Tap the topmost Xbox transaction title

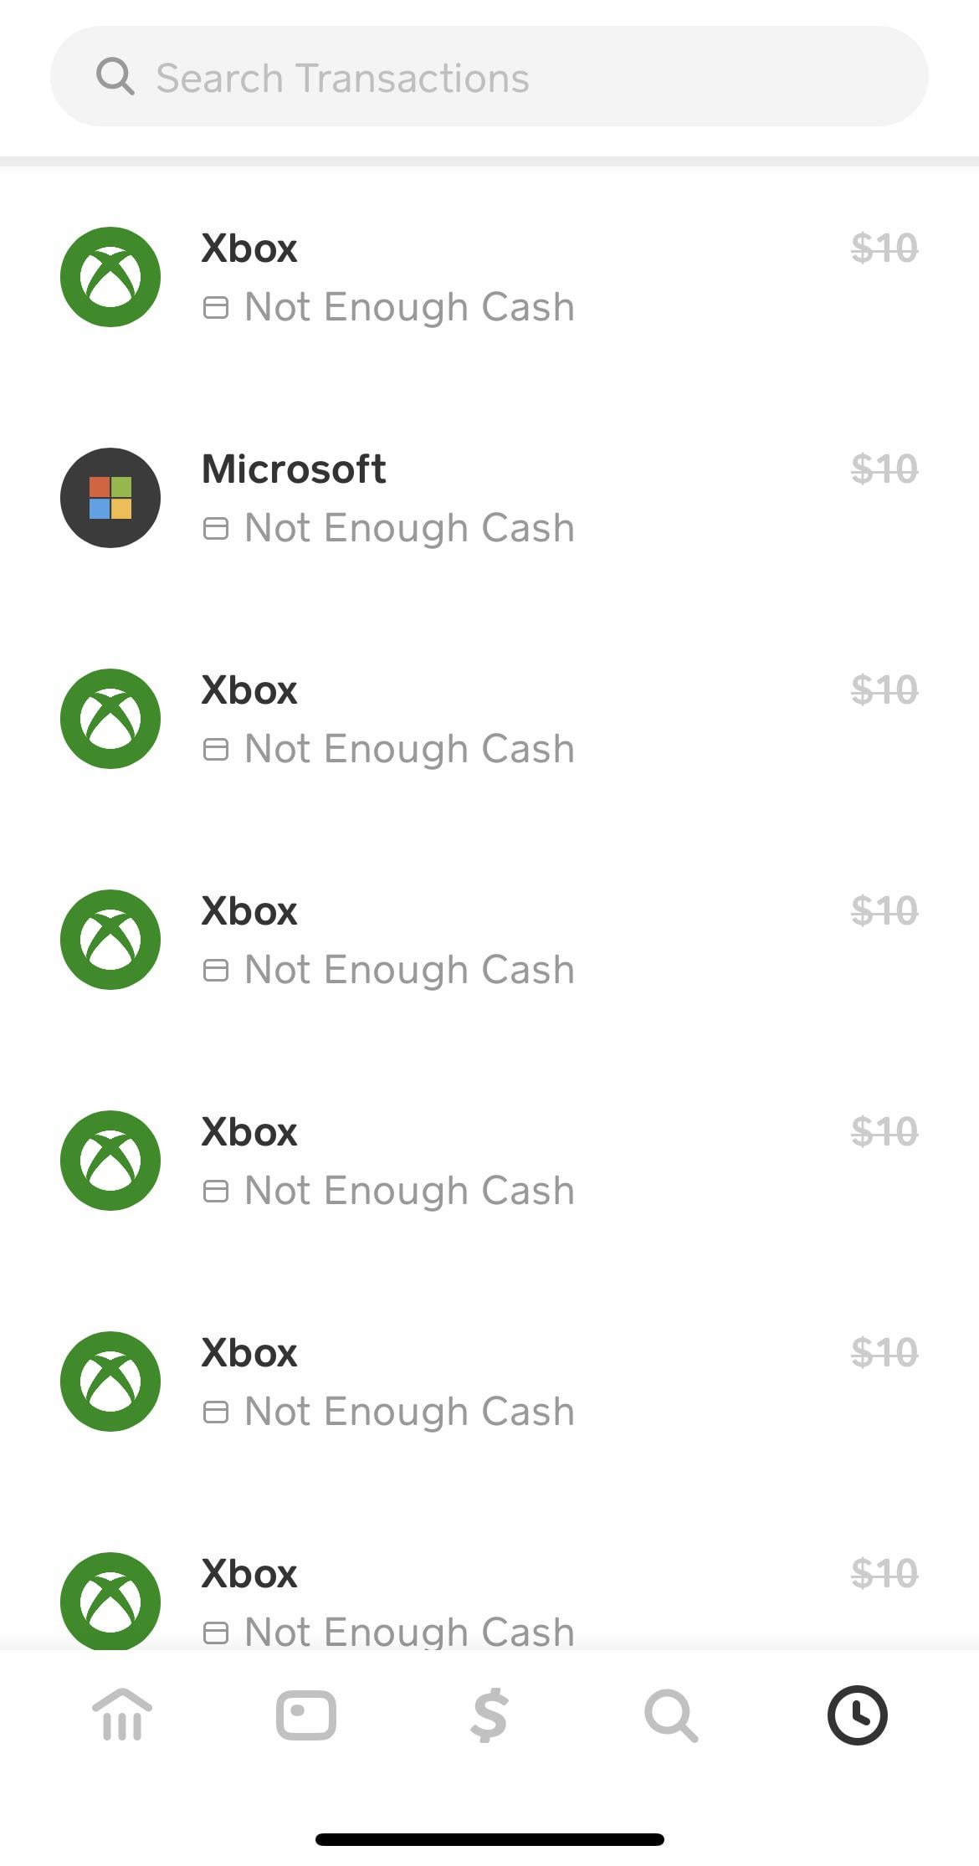coord(249,249)
